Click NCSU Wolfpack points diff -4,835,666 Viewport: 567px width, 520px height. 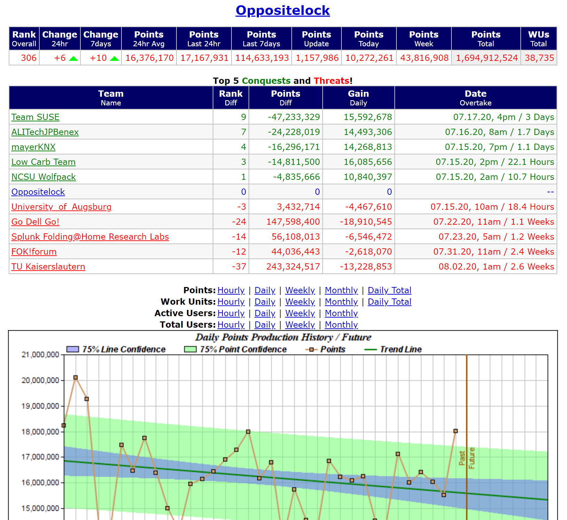296,177
